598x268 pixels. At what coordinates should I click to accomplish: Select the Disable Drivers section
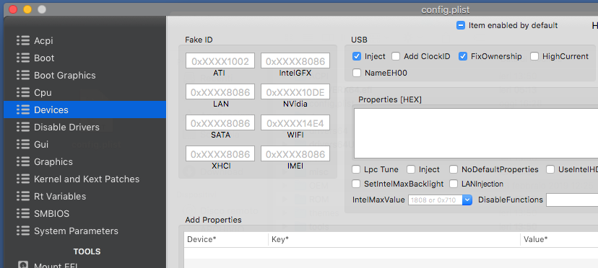point(84,127)
